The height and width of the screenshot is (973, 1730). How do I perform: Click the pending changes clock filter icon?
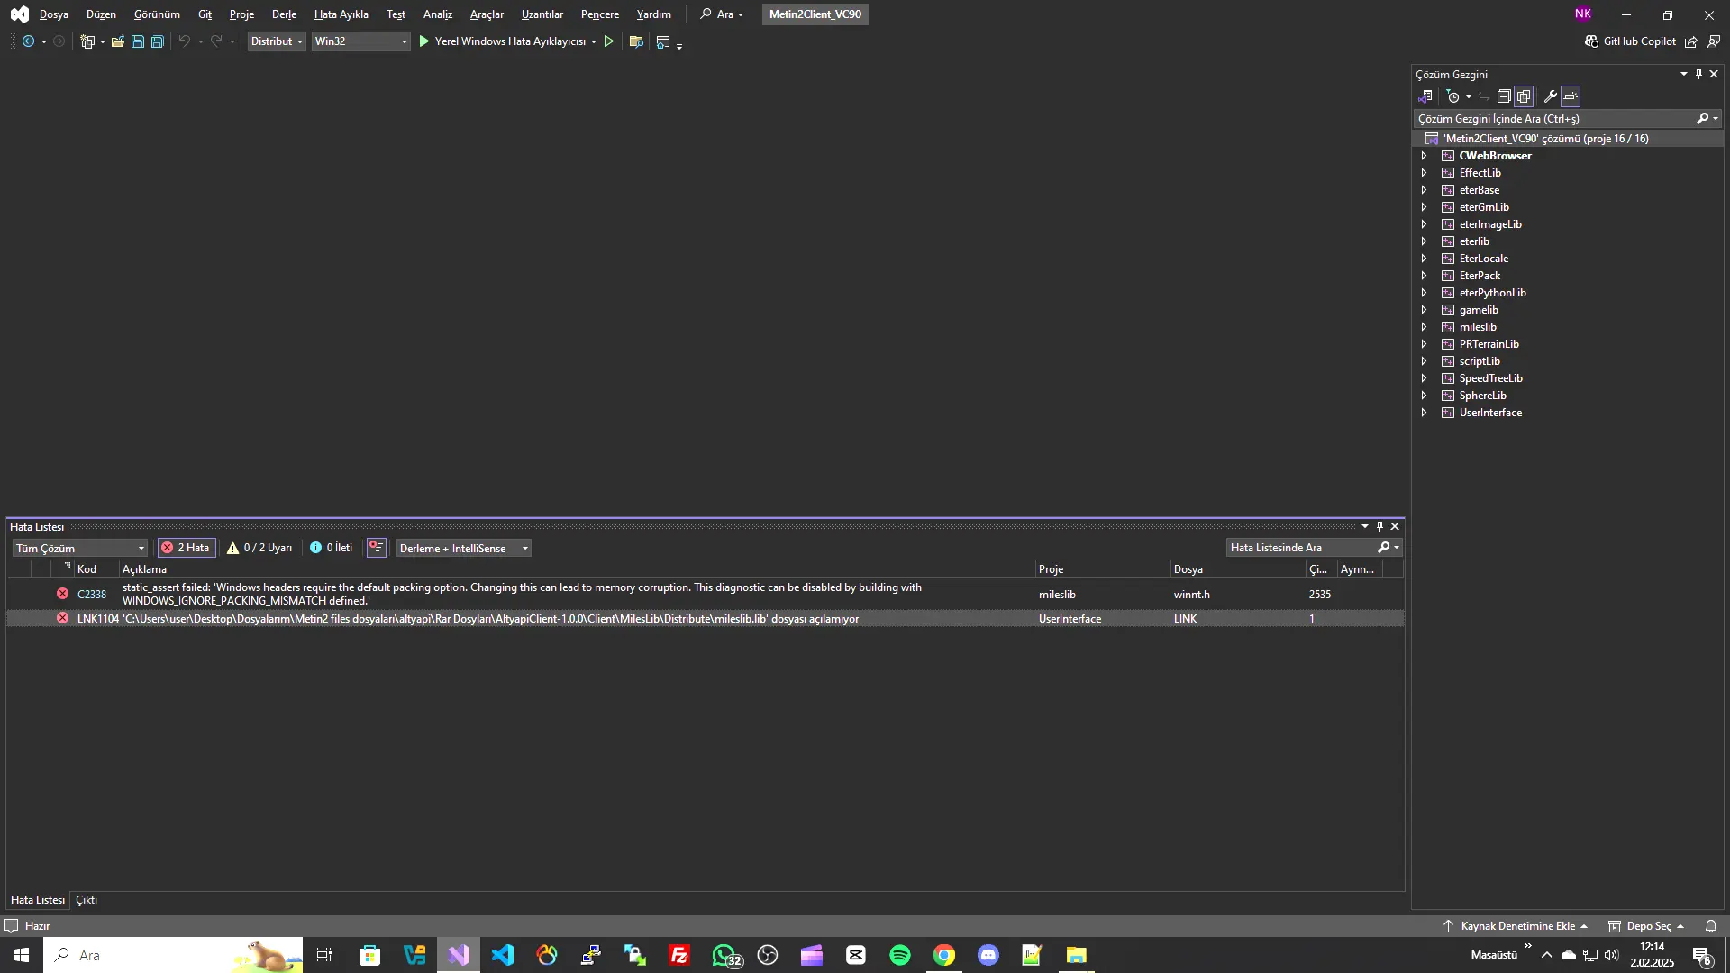pos(1453,96)
